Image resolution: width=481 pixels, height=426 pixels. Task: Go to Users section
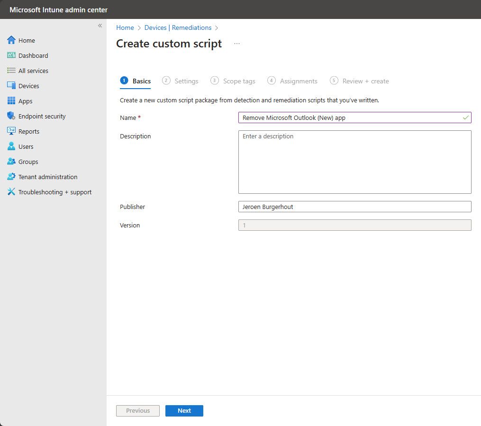pyautogui.click(x=26, y=146)
